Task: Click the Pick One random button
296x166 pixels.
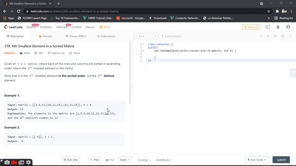Action: coord(71,160)
